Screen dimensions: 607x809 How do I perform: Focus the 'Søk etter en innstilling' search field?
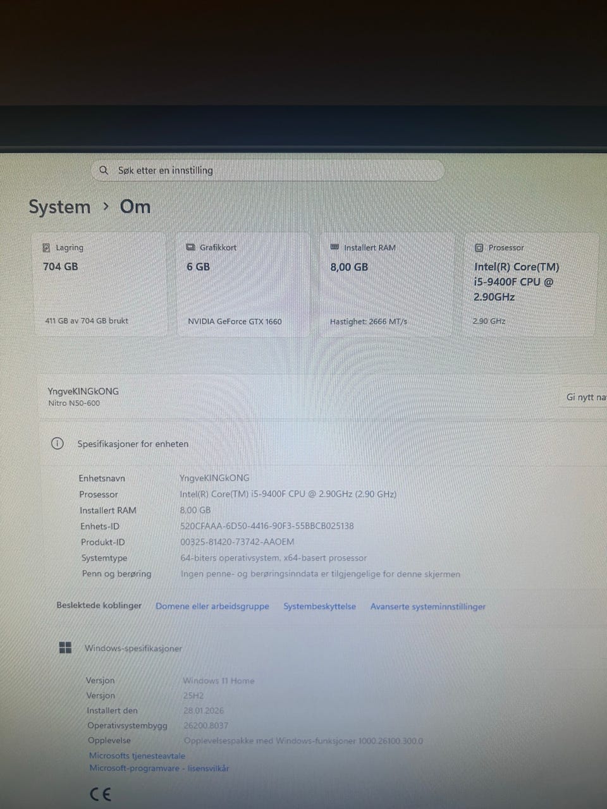268,170
